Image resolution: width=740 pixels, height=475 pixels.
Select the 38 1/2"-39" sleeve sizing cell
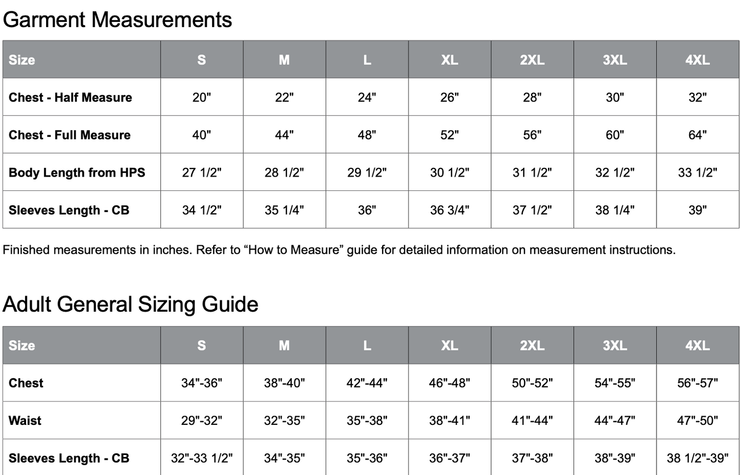pos(697,458)
